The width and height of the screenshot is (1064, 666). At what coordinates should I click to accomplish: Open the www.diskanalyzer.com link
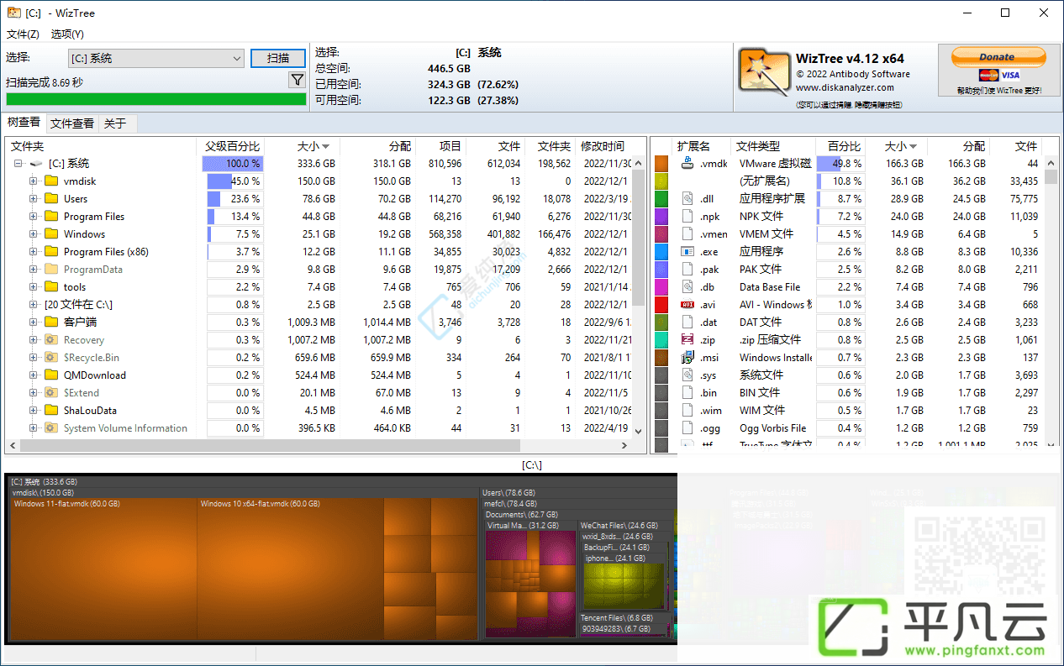(x=845, y=87)
